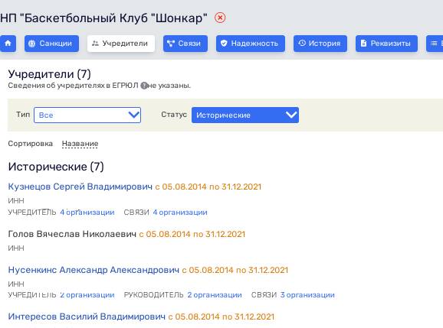
Task: Open Кузнецов Сергей Владимирович profile
Action: pyautogui.click(x=80, y=187)
